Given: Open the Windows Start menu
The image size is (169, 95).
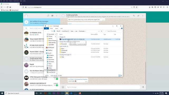Looking at the screenshot, I should pyautogui.click(x=2, y=93).
